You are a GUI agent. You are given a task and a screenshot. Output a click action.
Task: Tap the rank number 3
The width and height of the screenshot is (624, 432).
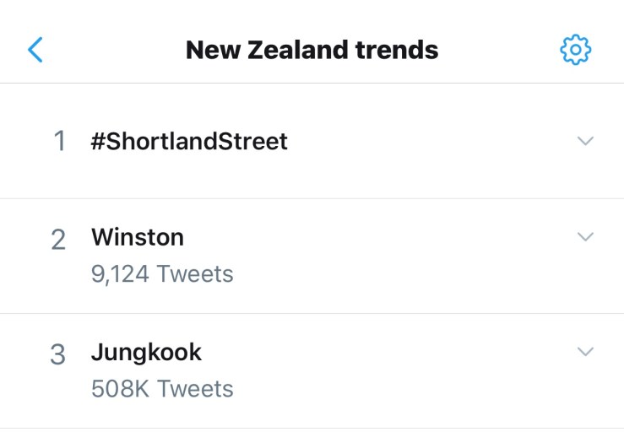(57, 354)
